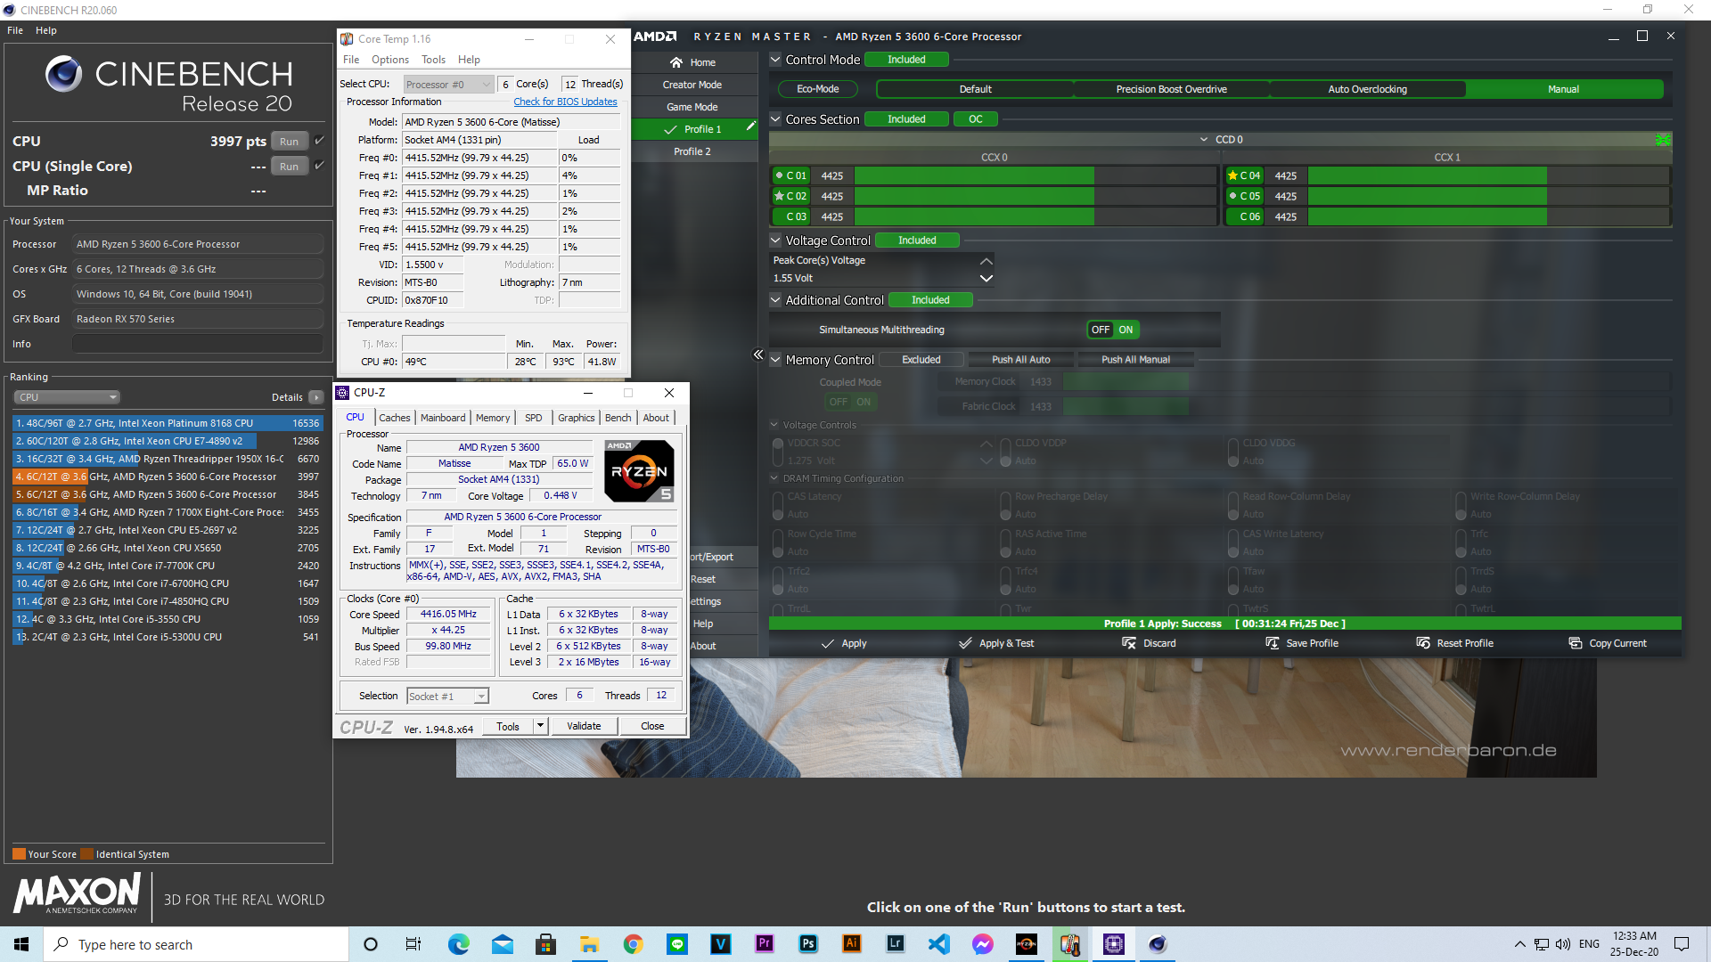Image resolution: width=1711 pixels, height=962 pixels.
Task: Toggle Voltage Control Included switch
Action: (917, 240)
